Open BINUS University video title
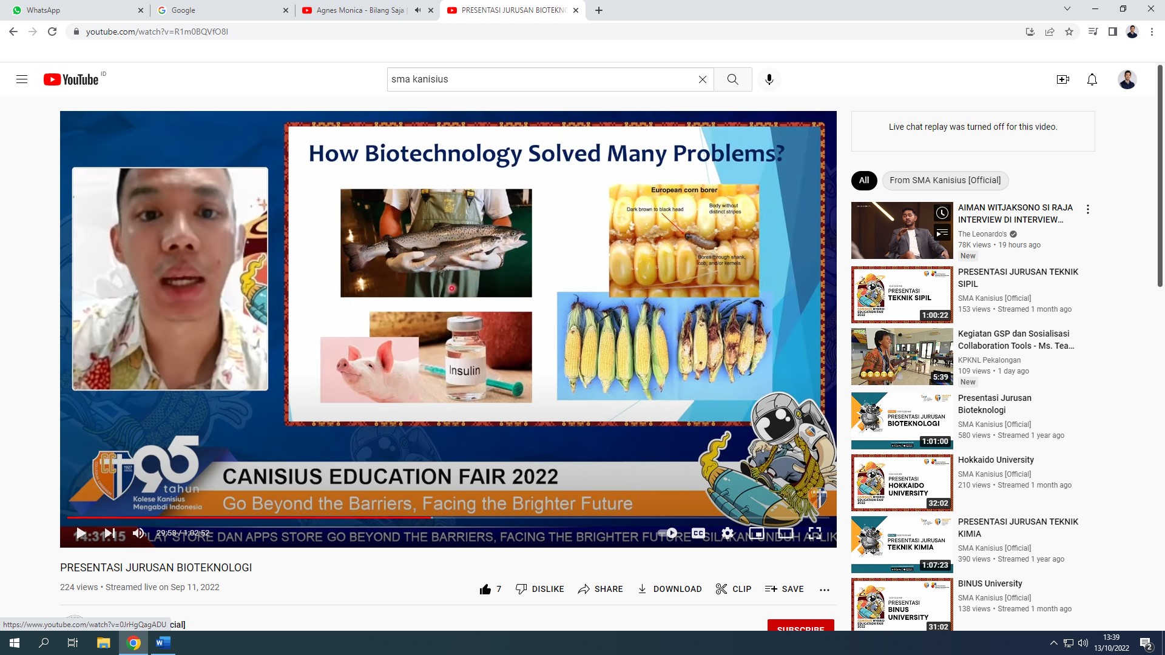The image size is (1165, 655). click(990, 583)
